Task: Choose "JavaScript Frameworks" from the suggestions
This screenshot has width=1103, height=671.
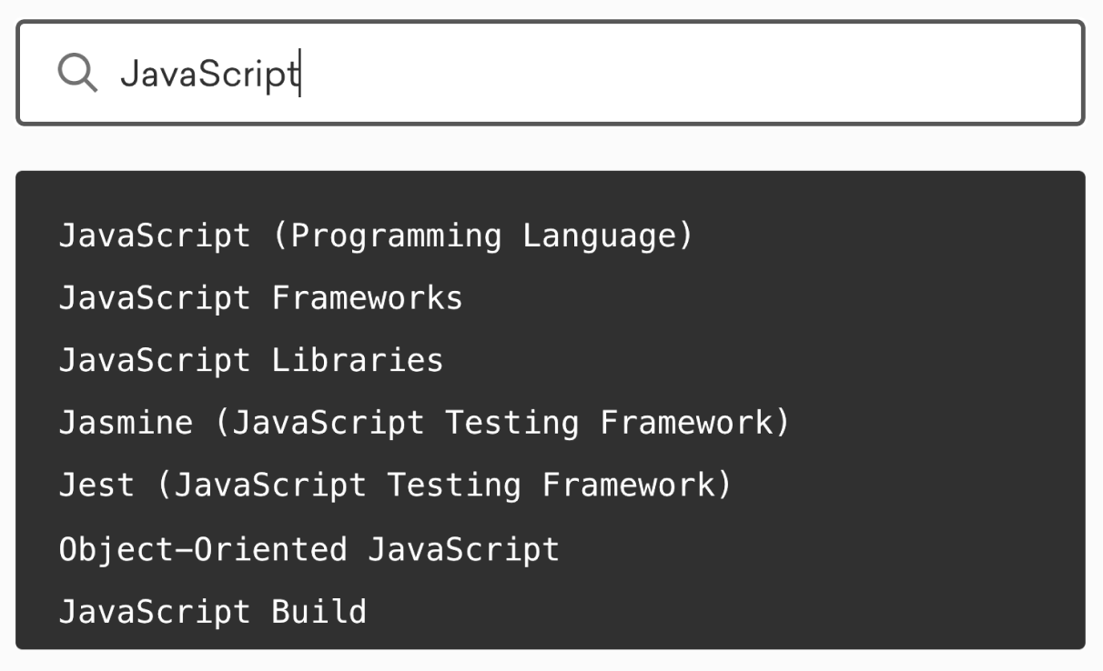Action: click(260, 298)
